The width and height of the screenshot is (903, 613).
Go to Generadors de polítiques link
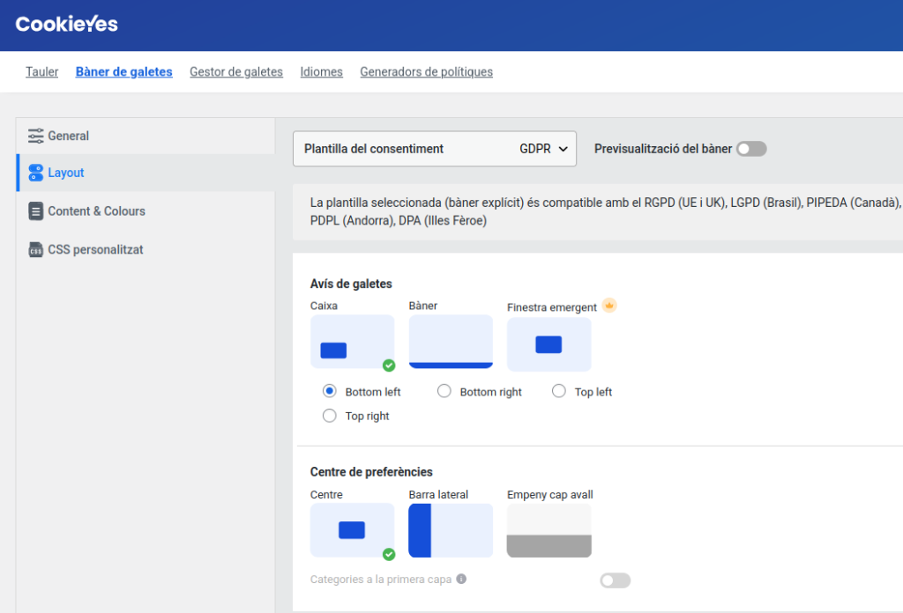[x=426, y=72]
